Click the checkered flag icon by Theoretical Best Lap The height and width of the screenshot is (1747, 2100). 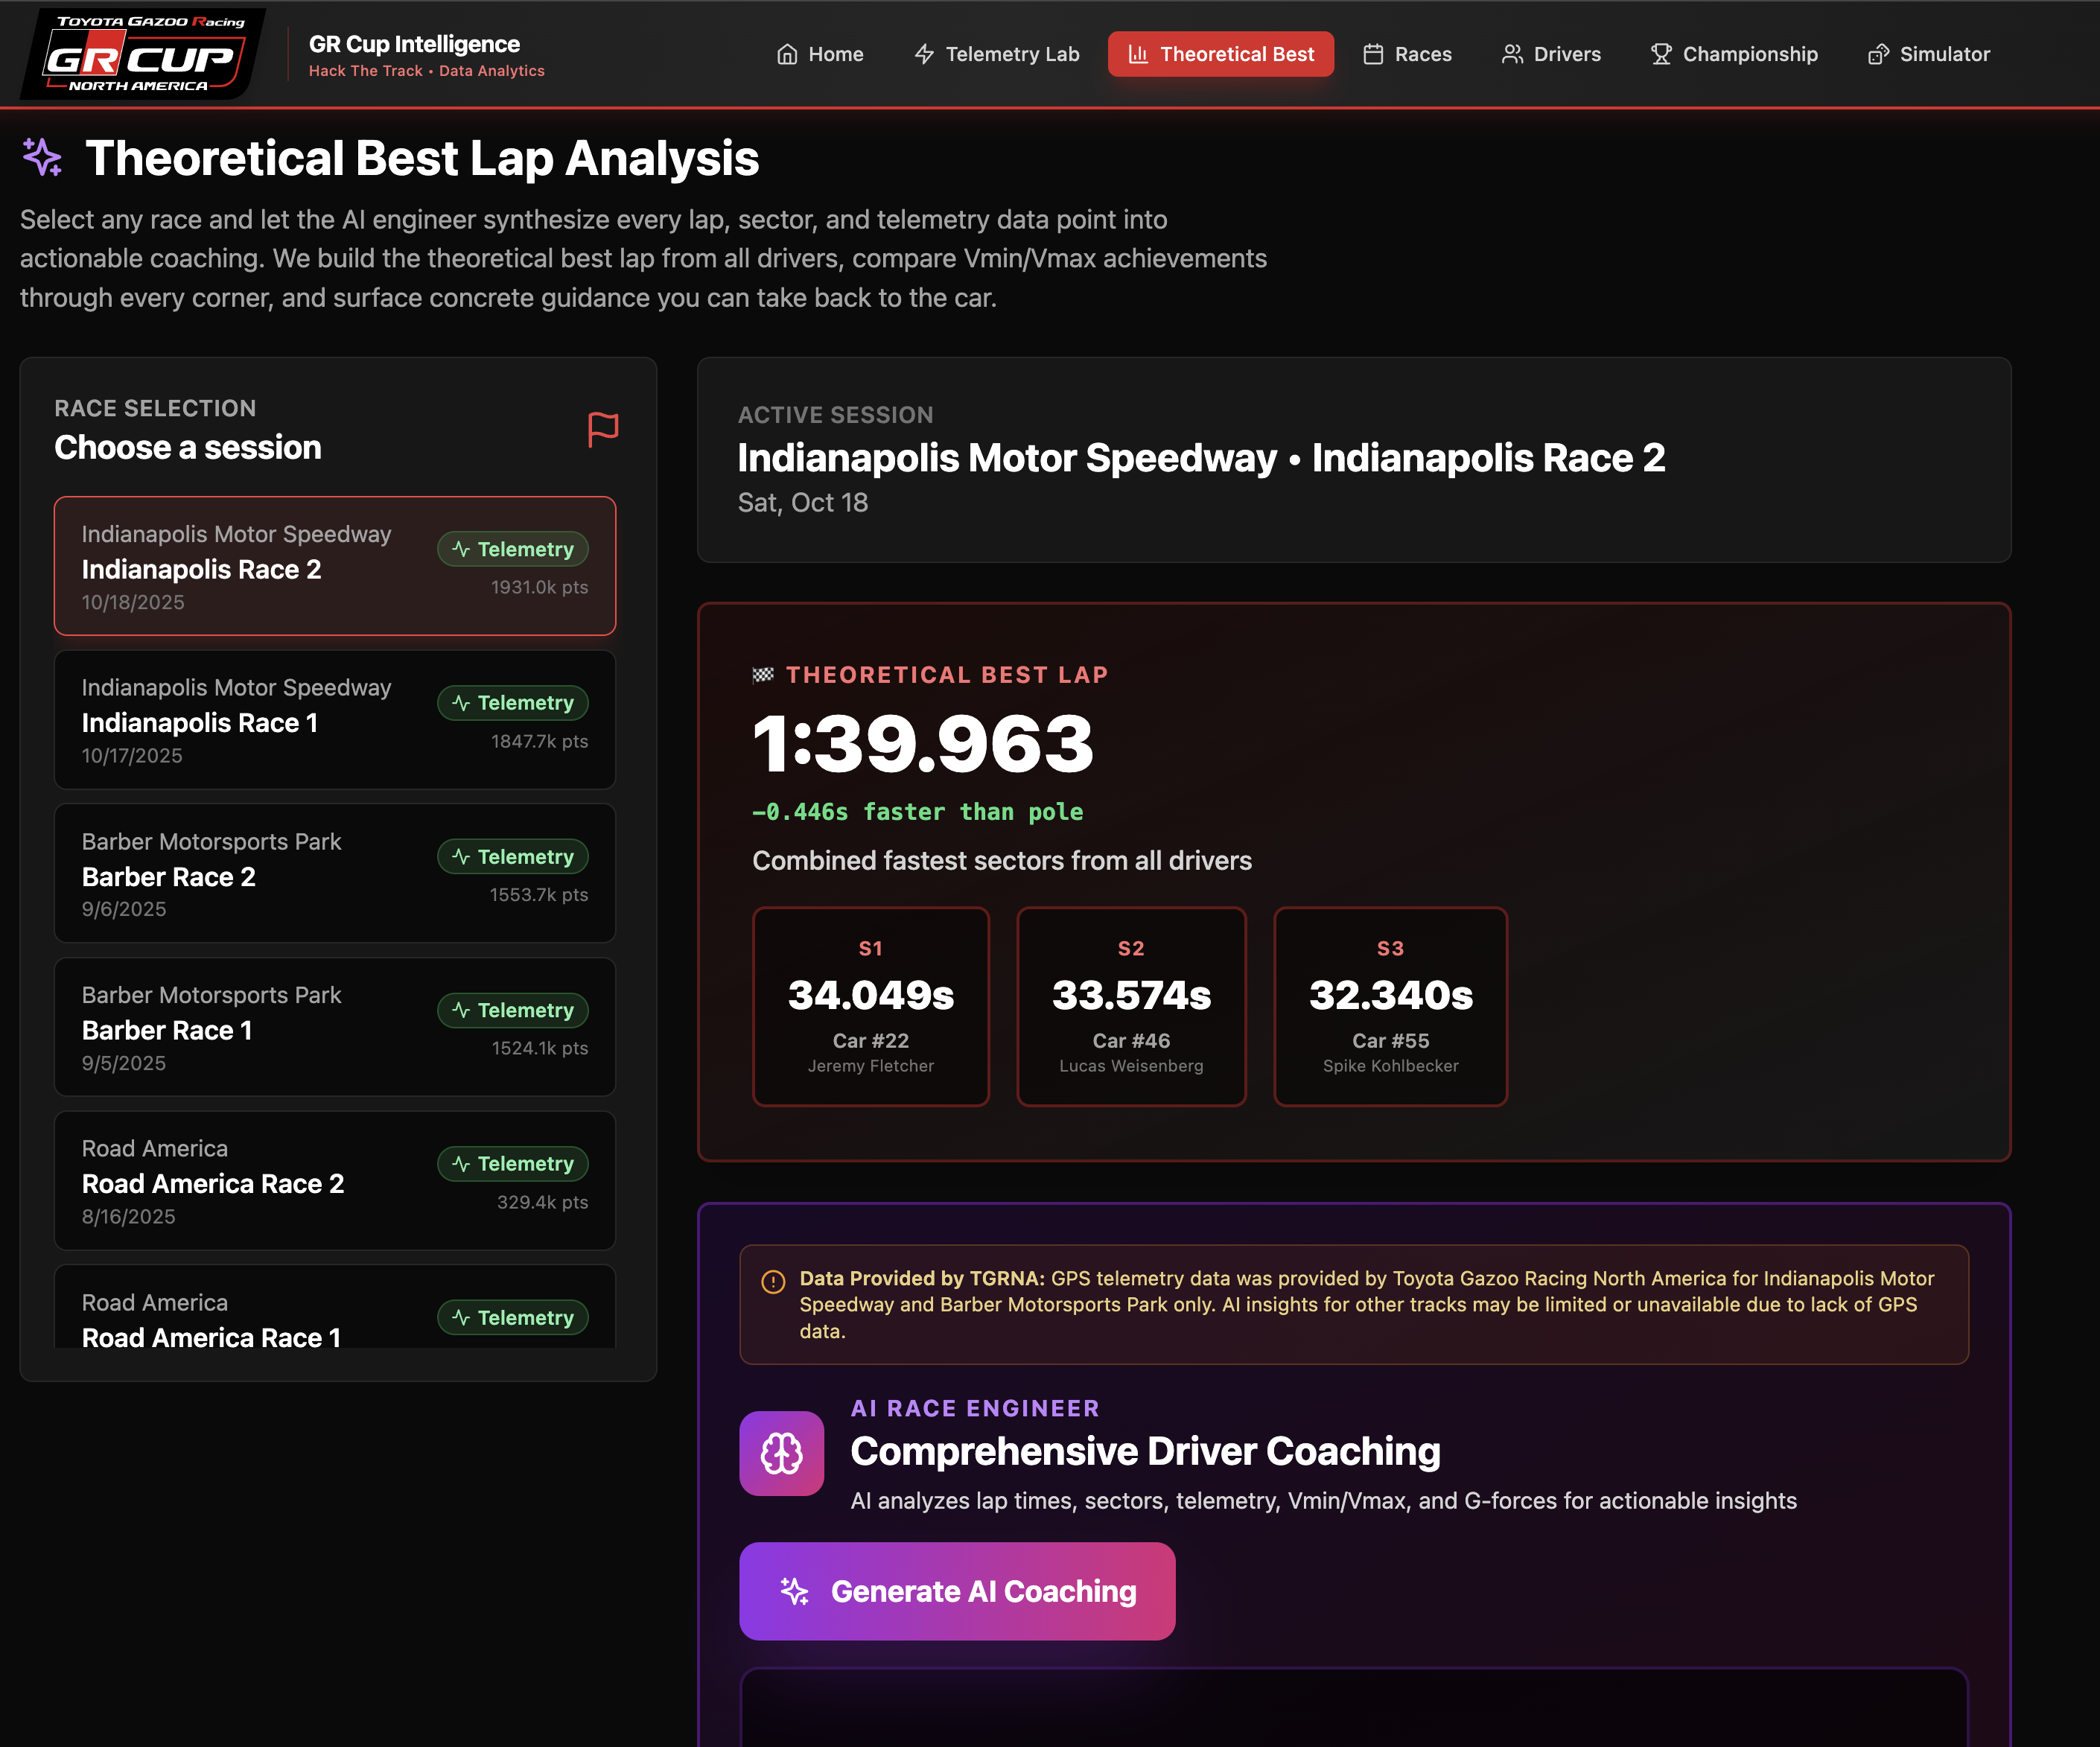763,675
